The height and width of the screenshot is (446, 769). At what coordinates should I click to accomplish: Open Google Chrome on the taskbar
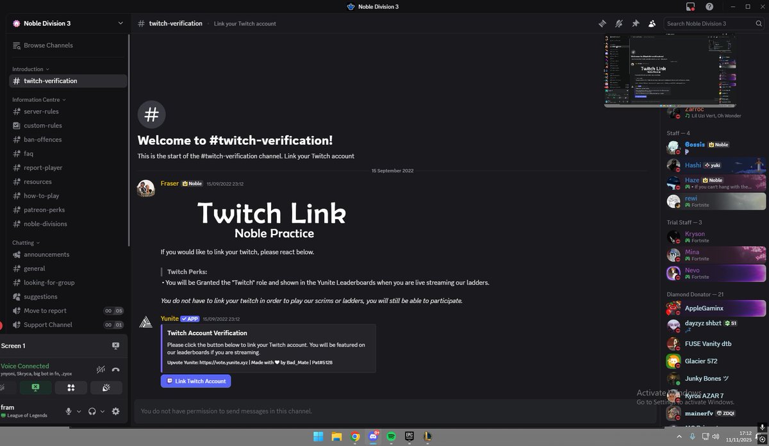pyautogui.click(x=355, y=436)
